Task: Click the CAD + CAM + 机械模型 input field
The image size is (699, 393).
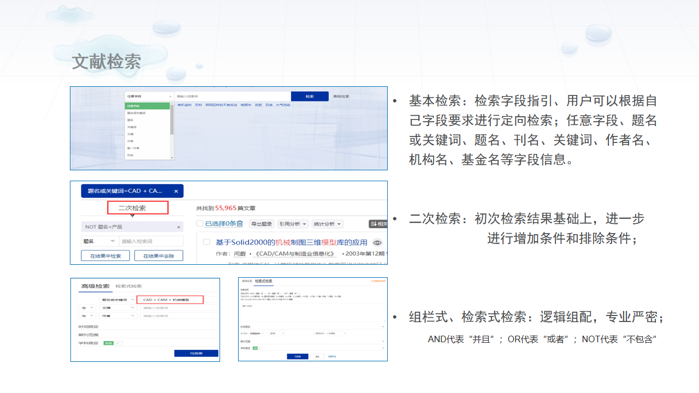Action: [x=170, y=300]
